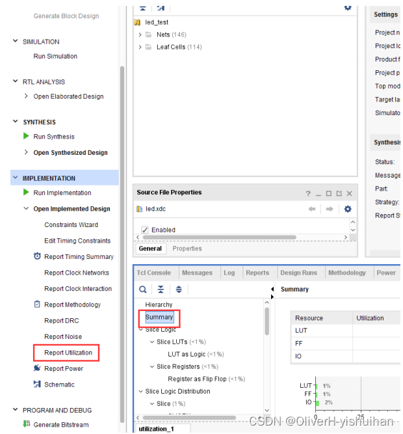Collapse the SYNTHESIS section

[16, 121]
